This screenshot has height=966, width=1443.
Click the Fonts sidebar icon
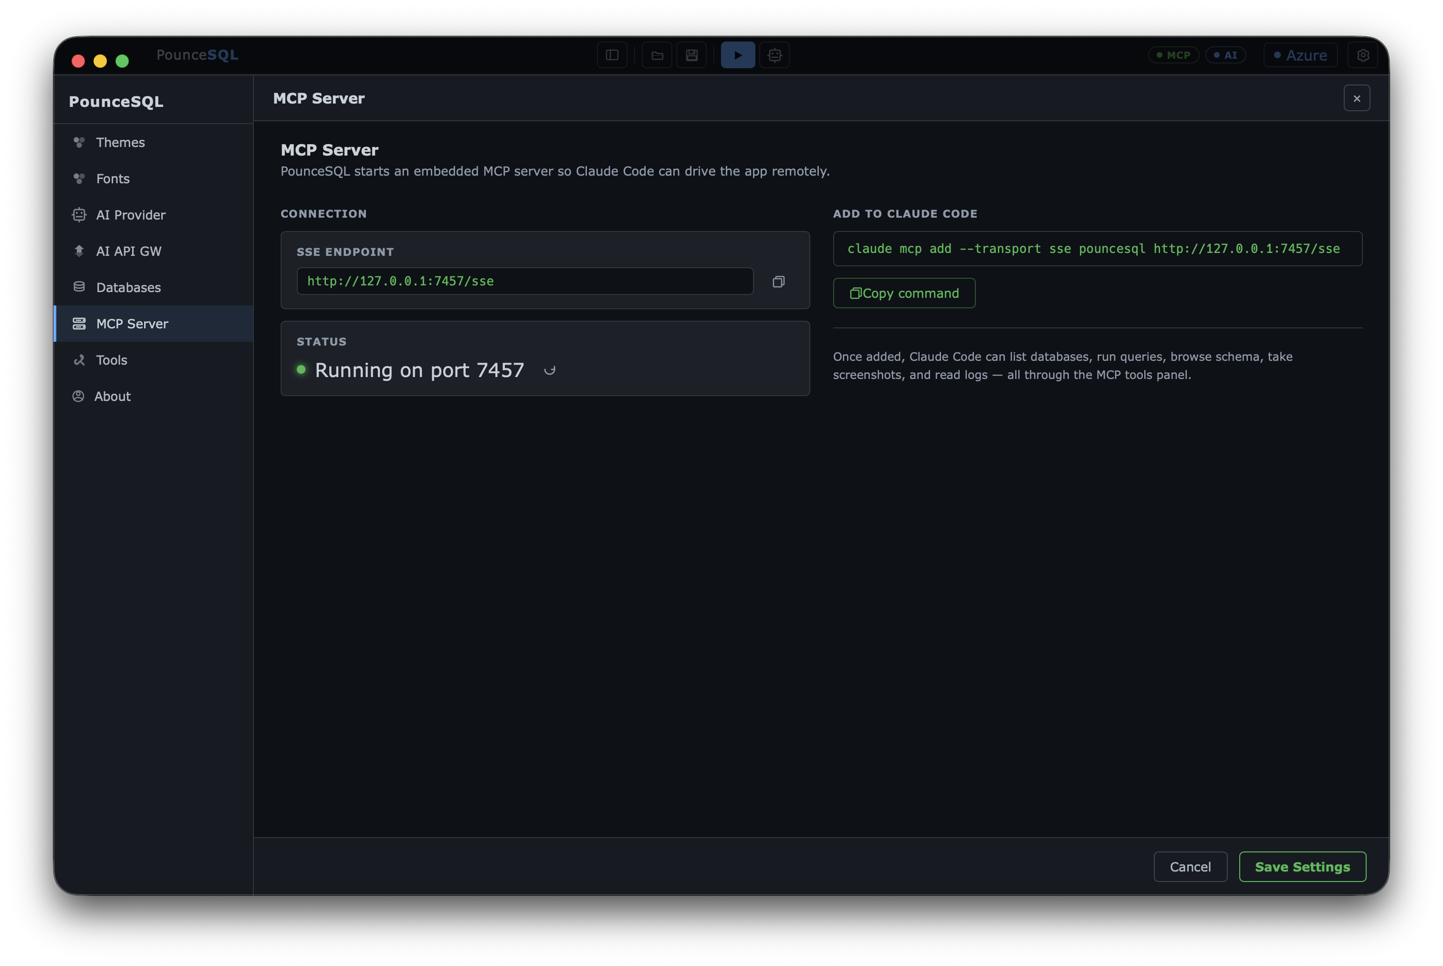coord(79,178)
